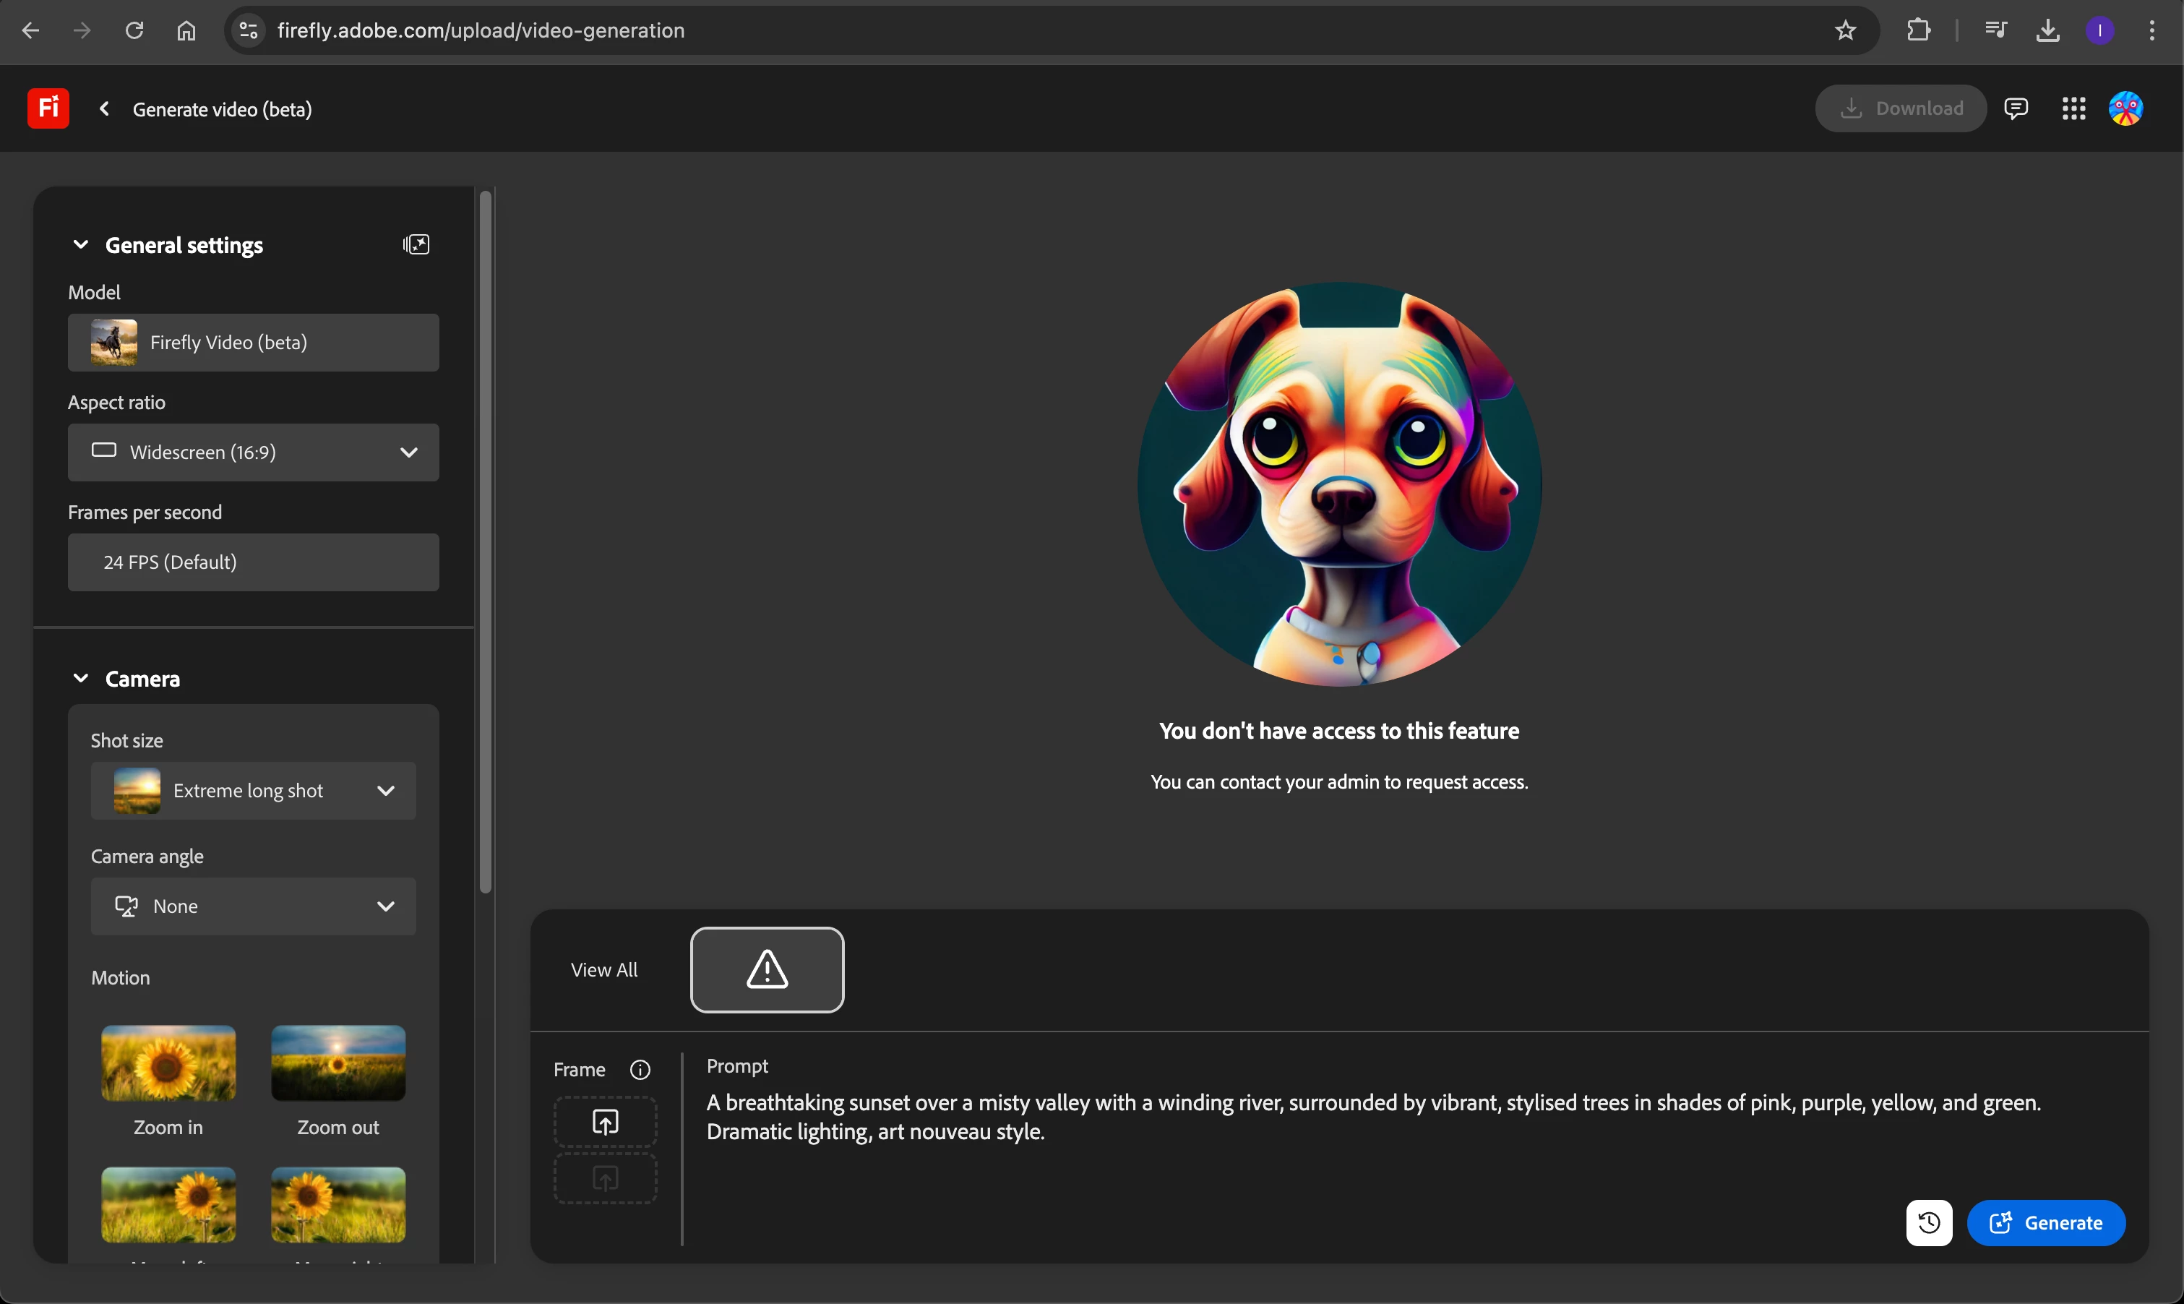Click the blue Generate button

[x=2045, y=1222]
